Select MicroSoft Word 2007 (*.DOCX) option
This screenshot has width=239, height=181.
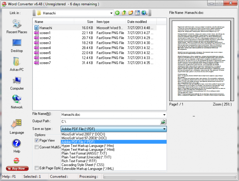pos(113,134)
